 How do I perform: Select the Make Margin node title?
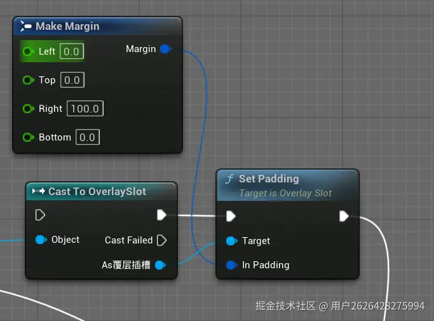(67, 26)
